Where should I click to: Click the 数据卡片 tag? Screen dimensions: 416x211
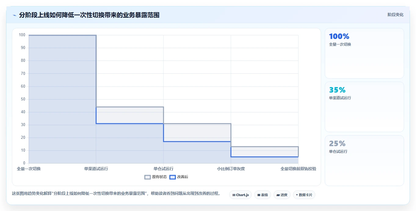[x=304, y=195]
